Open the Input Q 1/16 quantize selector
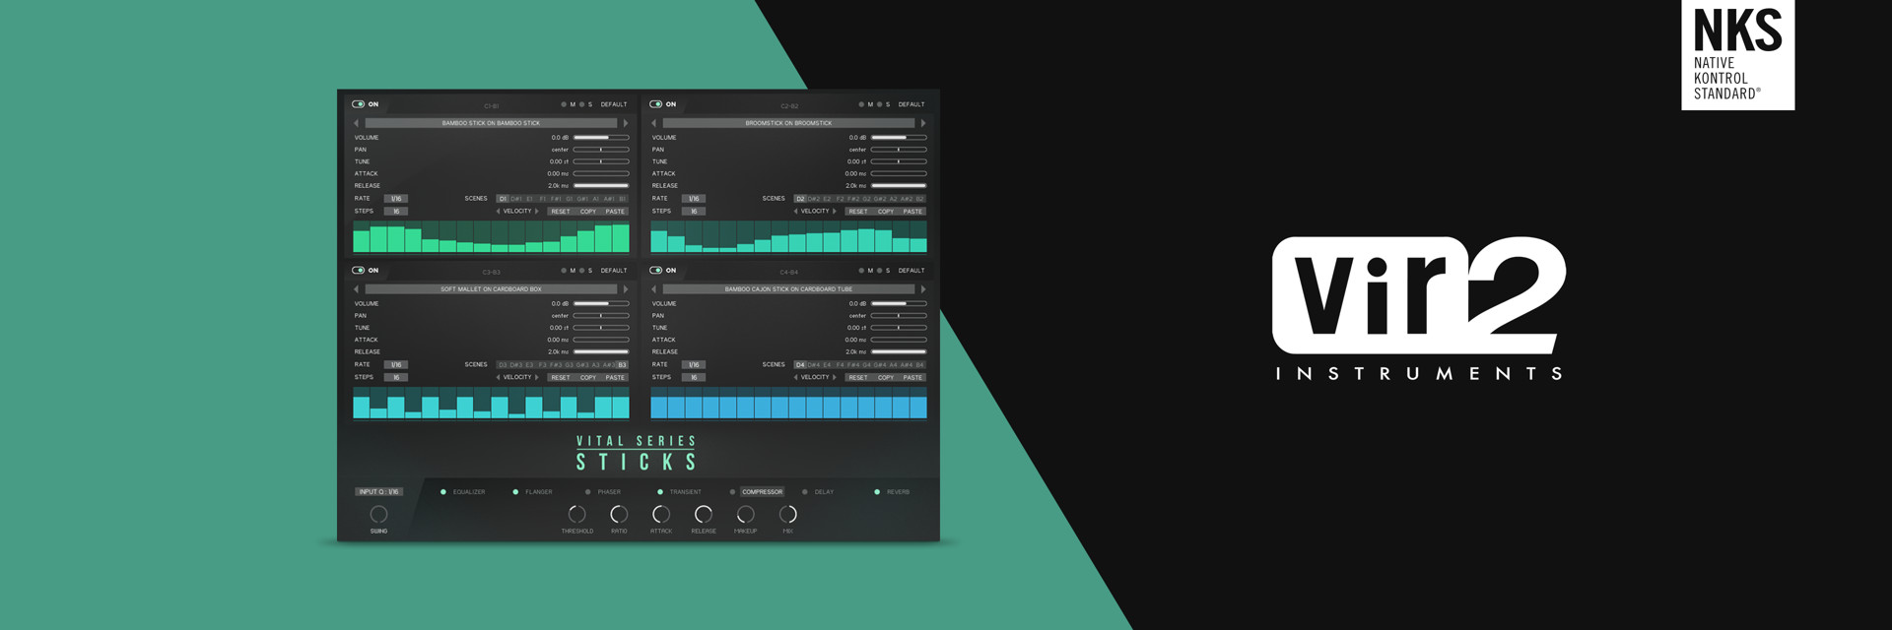The height and width of the screenshot is (630, 1892). [x=379, y=492]
